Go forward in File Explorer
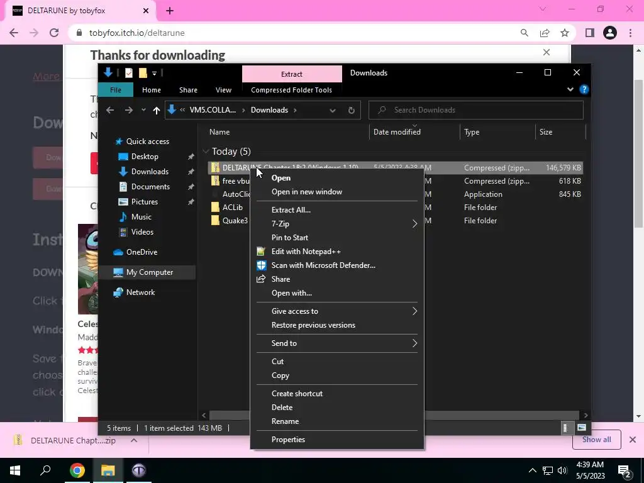 [x=128, y=110]
